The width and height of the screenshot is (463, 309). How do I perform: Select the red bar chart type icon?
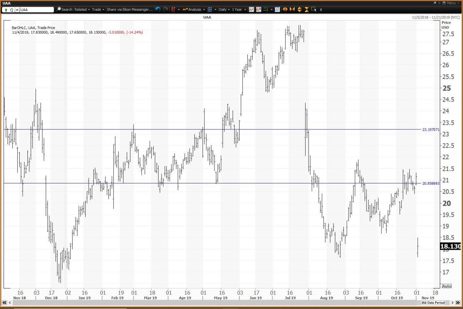point(172,9)
